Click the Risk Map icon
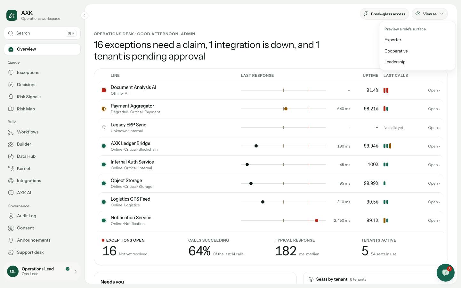The width and height of the screenshot is (461, 288). tap(11, 109)
